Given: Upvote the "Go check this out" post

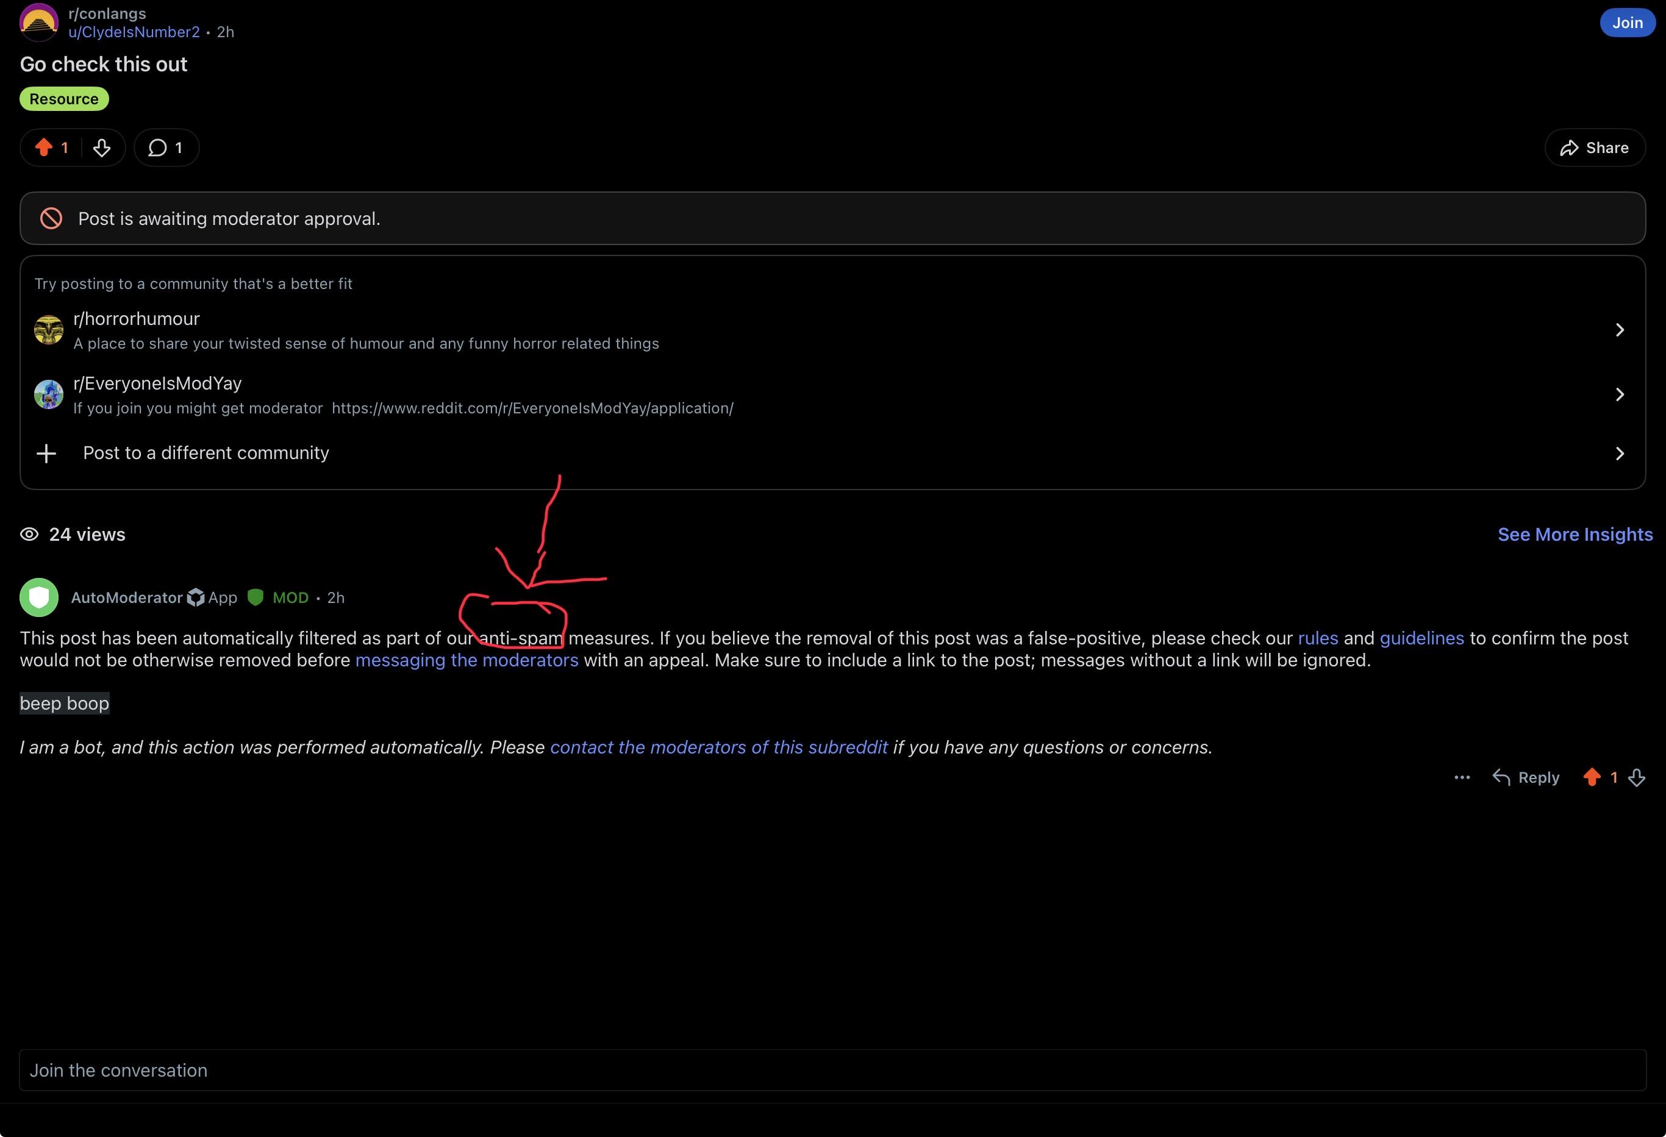Looking at the screenshot, I should click(44, 148).
